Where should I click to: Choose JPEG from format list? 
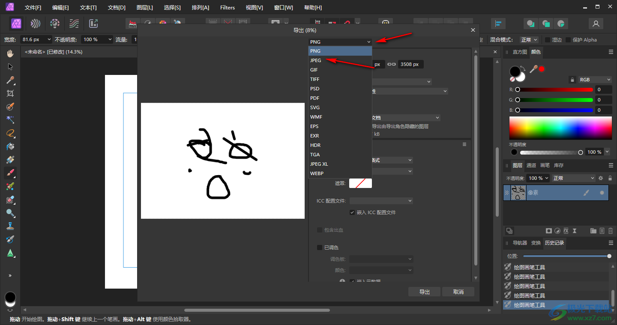(x=340, y=60)
